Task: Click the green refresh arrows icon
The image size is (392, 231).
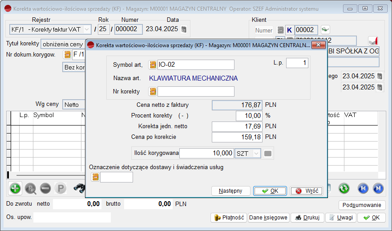Action: click(x=343, y=188)
